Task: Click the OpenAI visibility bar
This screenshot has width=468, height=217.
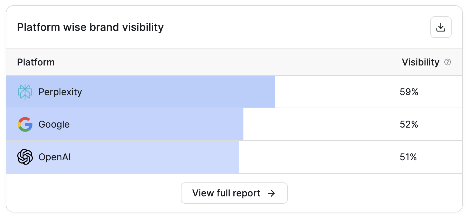Action: click(123, 157)
